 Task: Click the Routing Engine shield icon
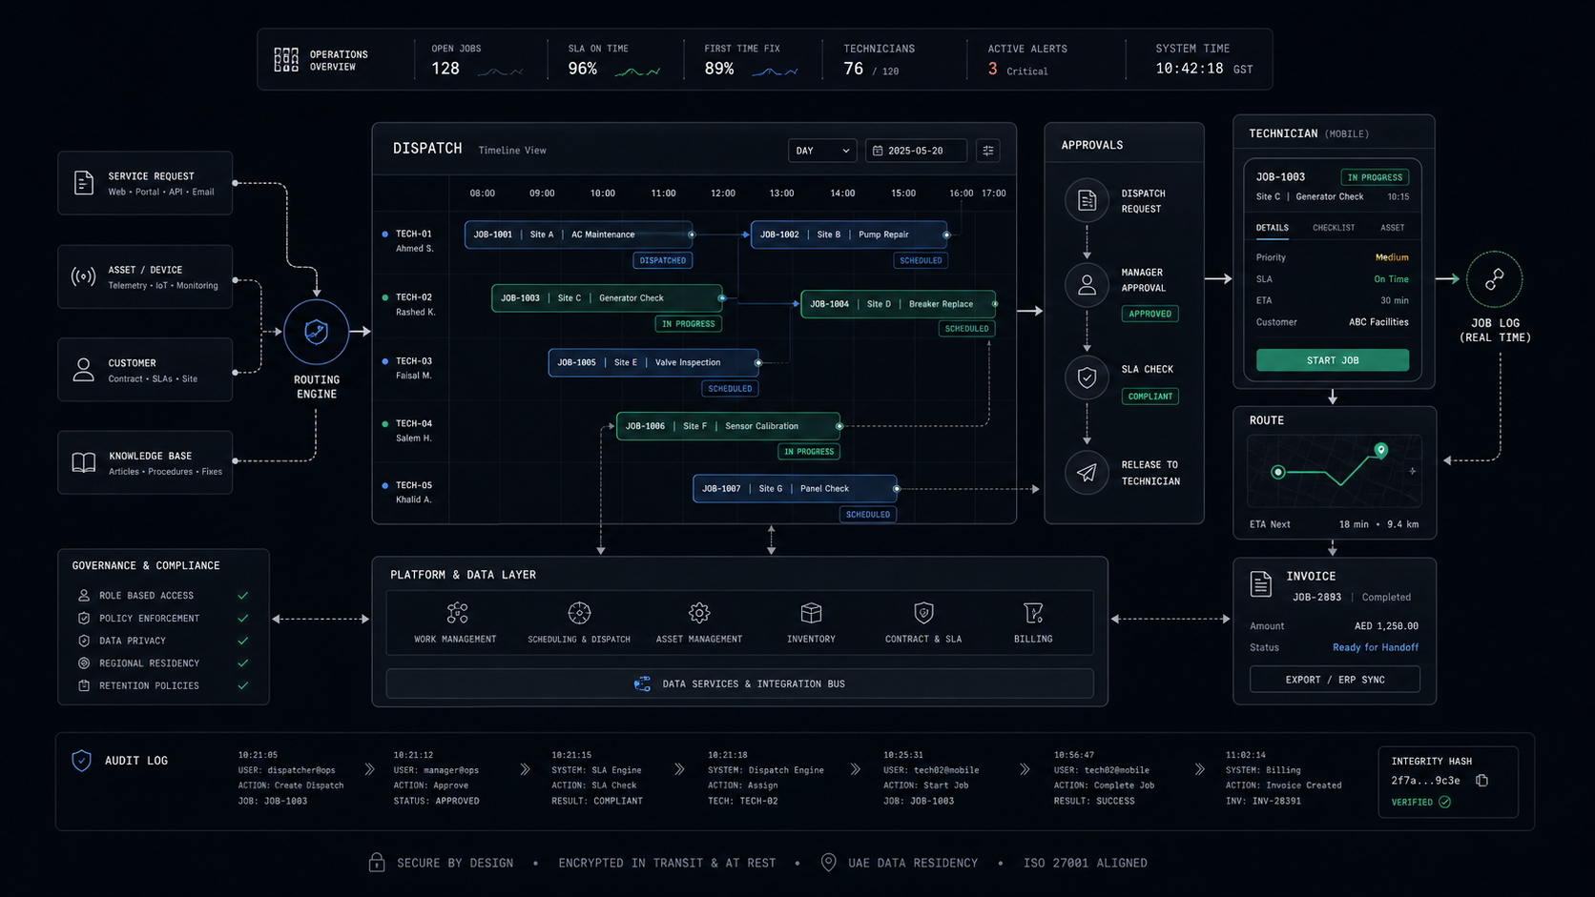click(x=316, y=332)
